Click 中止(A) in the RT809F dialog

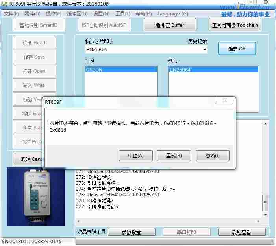coord(136,156)
